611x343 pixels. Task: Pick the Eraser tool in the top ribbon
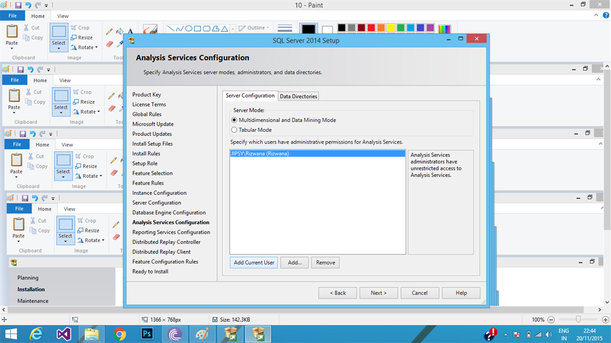(110, 44)
